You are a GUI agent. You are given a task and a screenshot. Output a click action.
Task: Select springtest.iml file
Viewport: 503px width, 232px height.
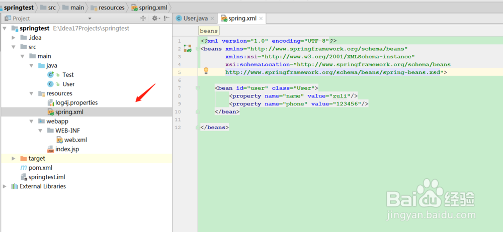47,177
